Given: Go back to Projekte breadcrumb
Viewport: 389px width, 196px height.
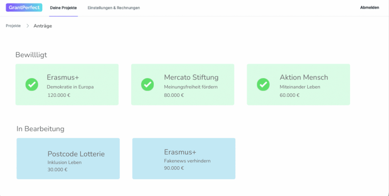Looking at the screenshot, I should coord(13,26).
